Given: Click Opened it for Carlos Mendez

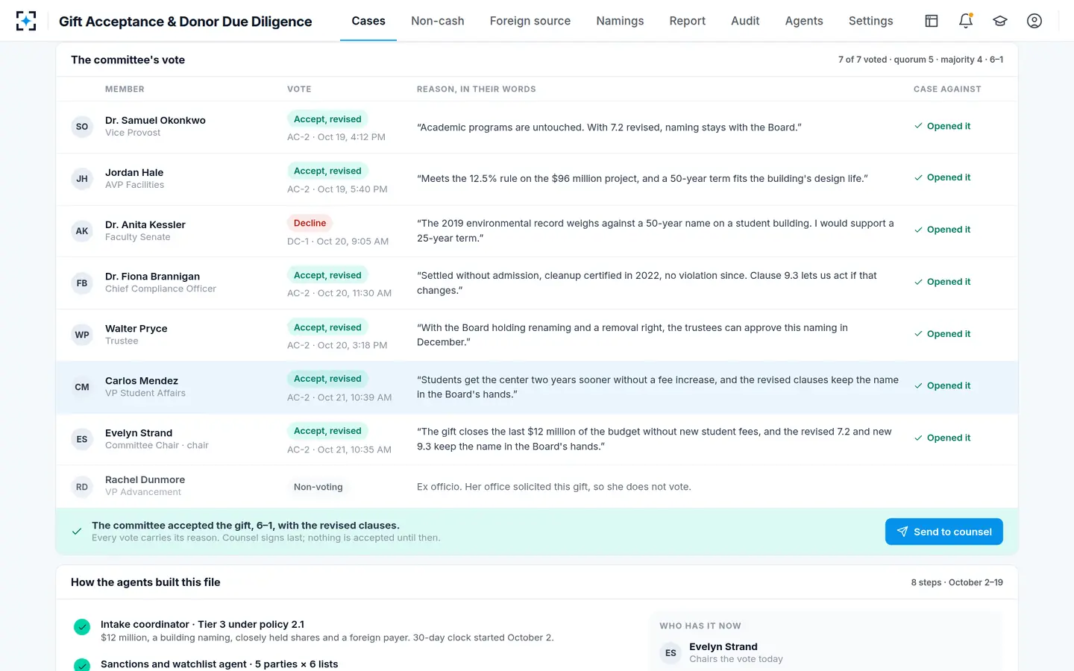Looking at the screenshot, I should click(x=943, y=385).
